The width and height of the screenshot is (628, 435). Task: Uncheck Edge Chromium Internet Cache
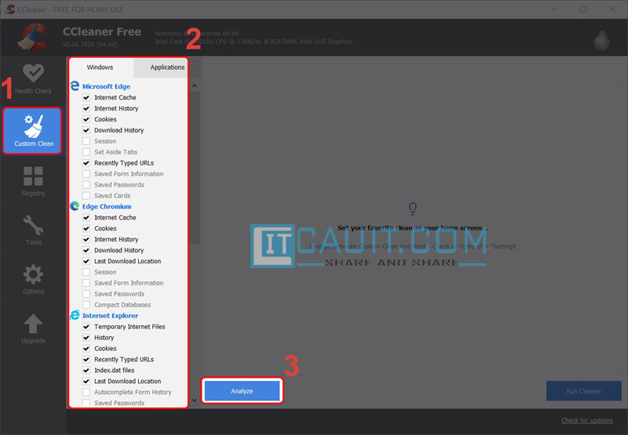coord(86,218)
